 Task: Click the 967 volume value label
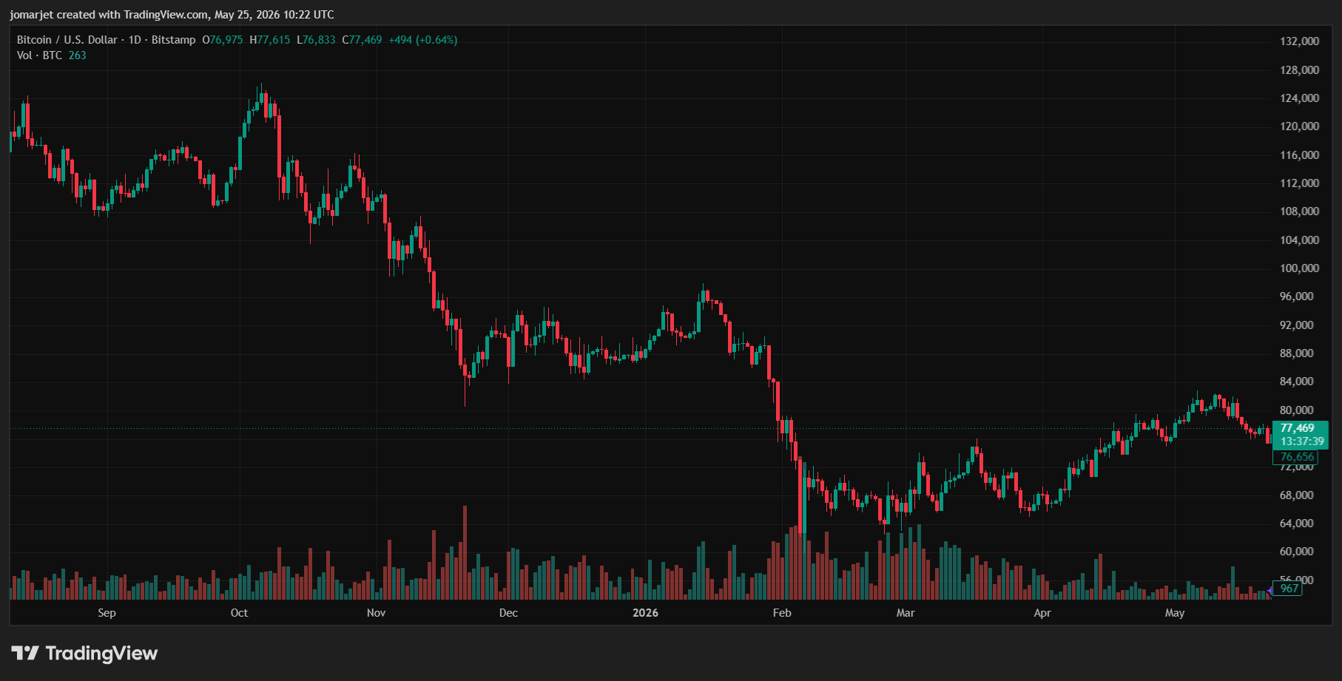tap(1289, 589)
